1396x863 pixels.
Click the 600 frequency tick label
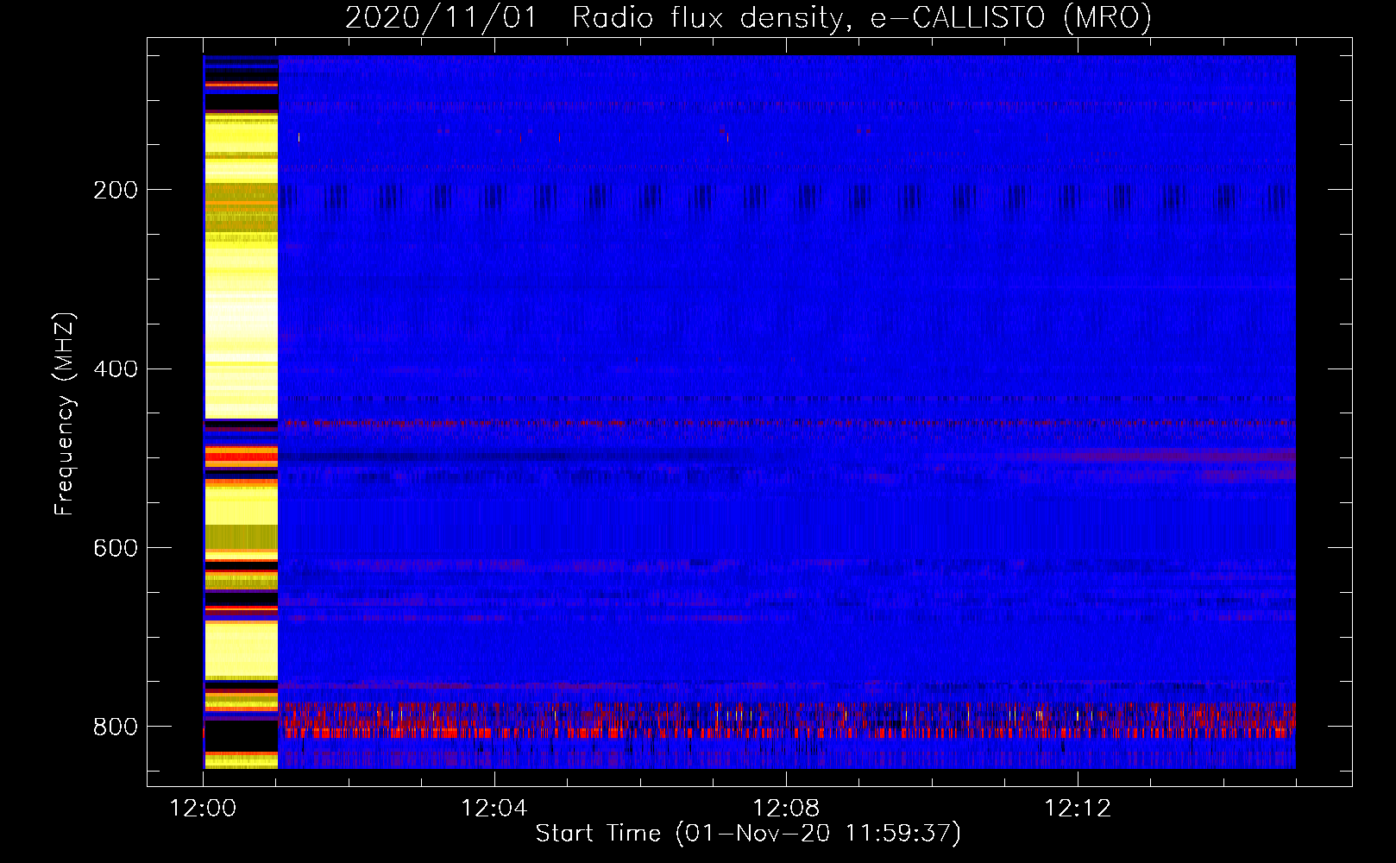[x=116, y=549]
